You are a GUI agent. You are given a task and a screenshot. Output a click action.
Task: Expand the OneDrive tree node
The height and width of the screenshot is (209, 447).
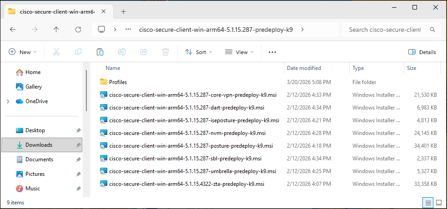point(8,101)
